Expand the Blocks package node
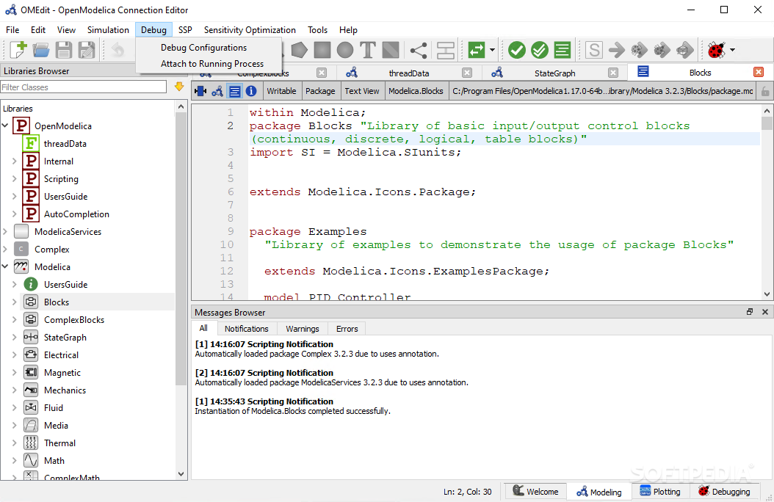This screenshot has width=774, height=502. (x=14, y=302)
